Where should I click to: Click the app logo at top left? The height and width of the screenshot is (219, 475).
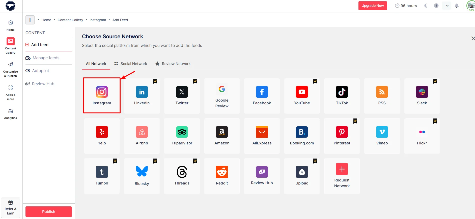[x=11, y=6]
